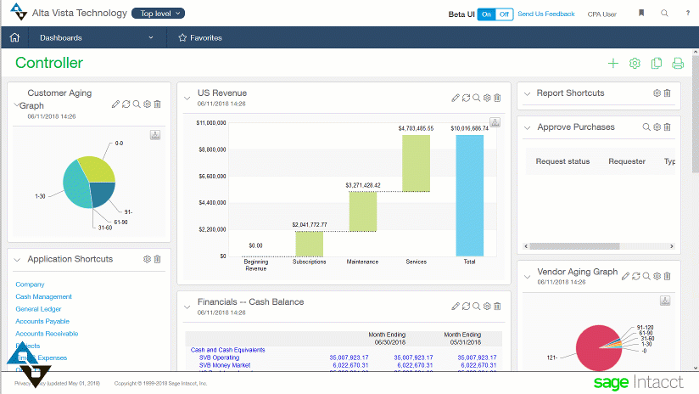Expand the Dashboards menu dropdown
Viewport: 699px width, 394px height.
pos(151,37)
